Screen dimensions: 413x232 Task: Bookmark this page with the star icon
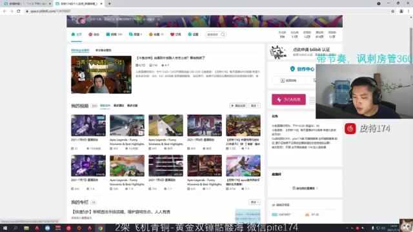[393, 12]
